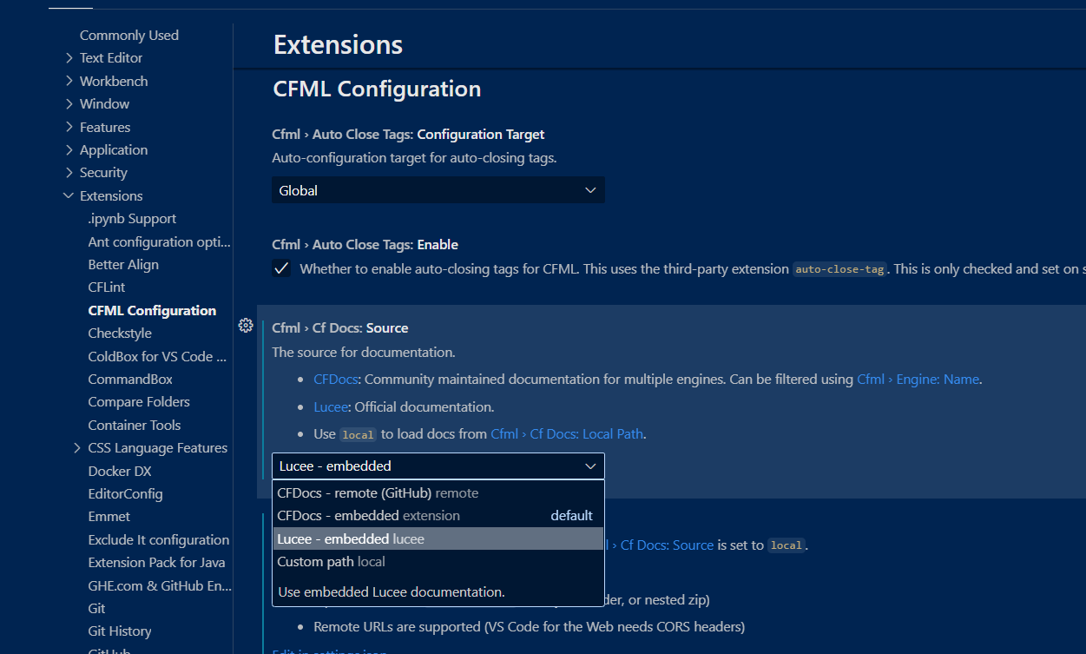Open the Lucee official documentation link
This screenshot has width=1086, height=654.
331,406
